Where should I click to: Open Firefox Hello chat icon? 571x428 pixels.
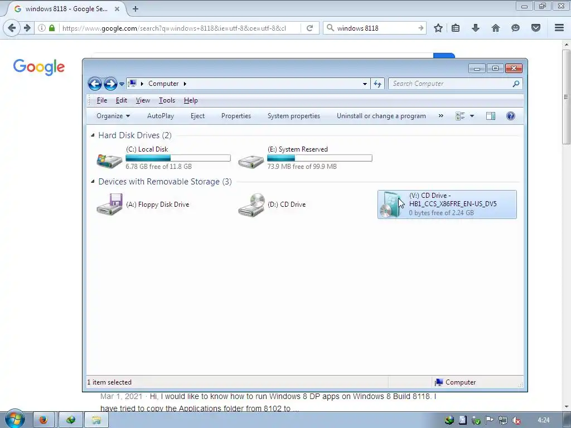(x=515, y=28)
